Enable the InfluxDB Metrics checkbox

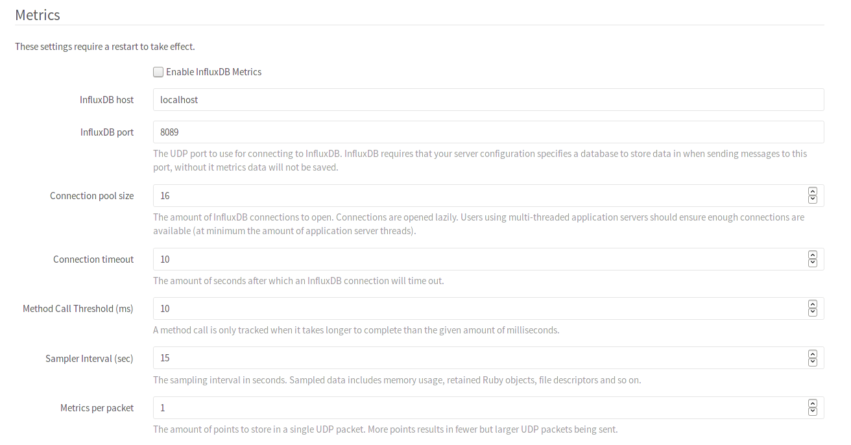coord(158,72)
